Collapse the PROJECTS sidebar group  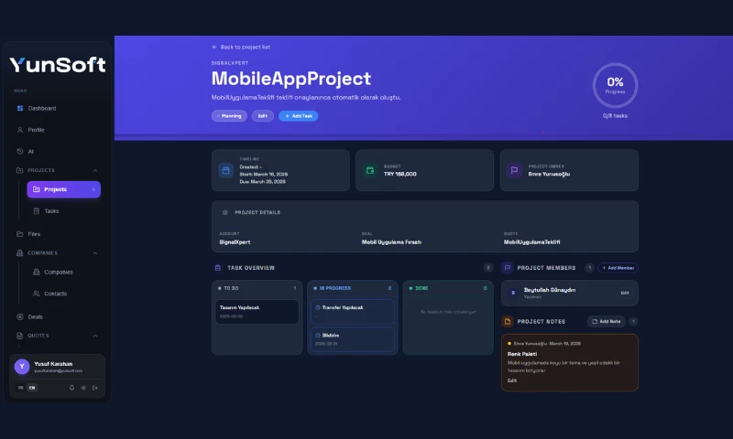[x=95, y=170]
